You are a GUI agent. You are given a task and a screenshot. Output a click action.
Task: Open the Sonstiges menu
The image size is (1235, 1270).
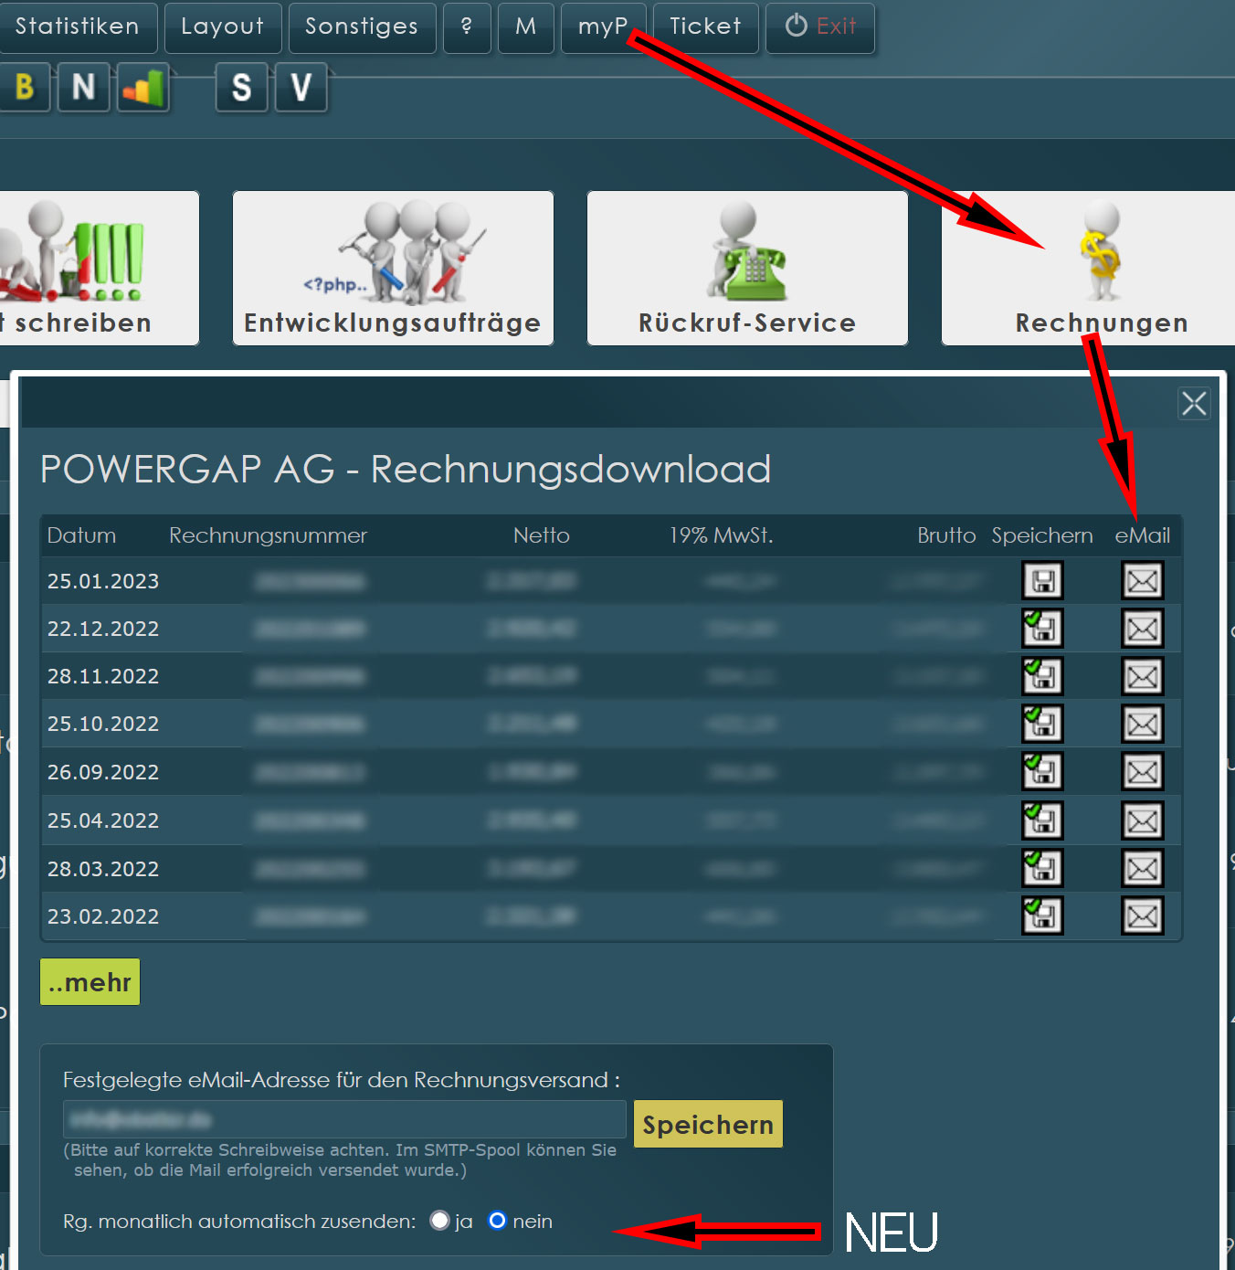click(x=362, y=27)
